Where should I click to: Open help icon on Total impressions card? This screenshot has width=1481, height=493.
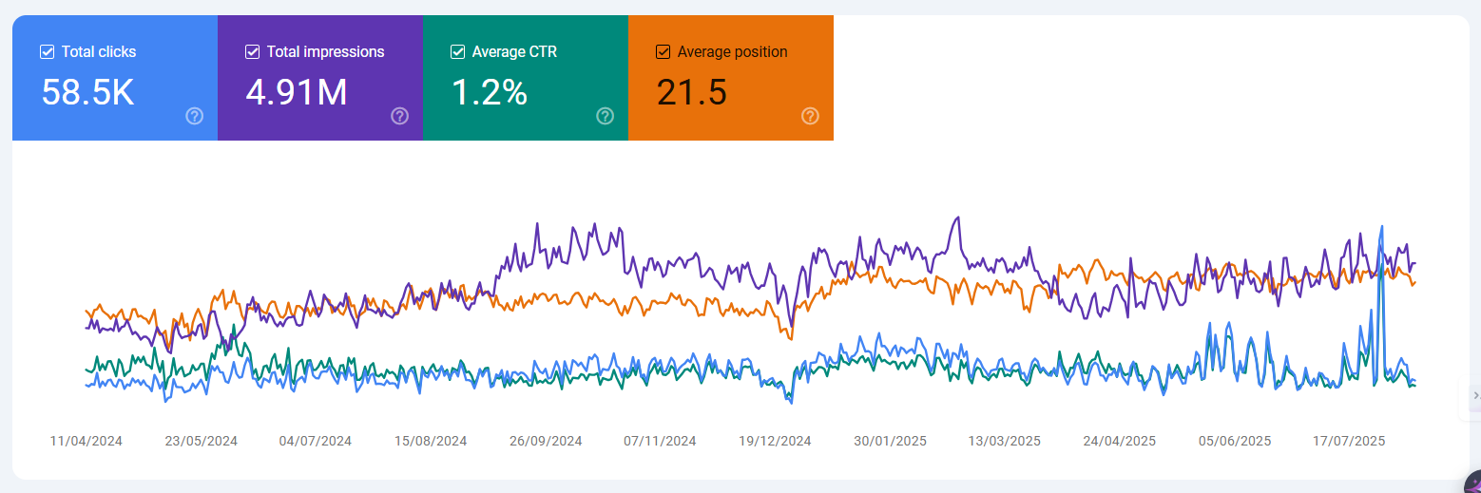click(x=400, y=116)
